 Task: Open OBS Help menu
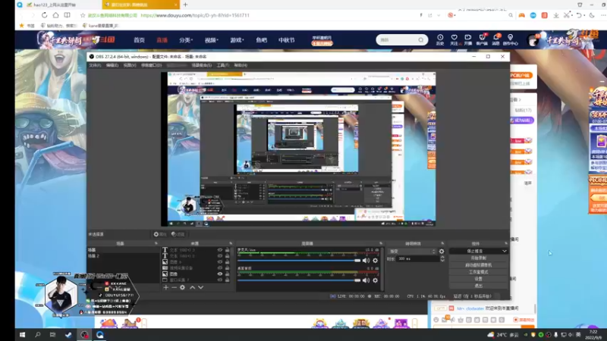pyautogui.click(x=241, y=65)
